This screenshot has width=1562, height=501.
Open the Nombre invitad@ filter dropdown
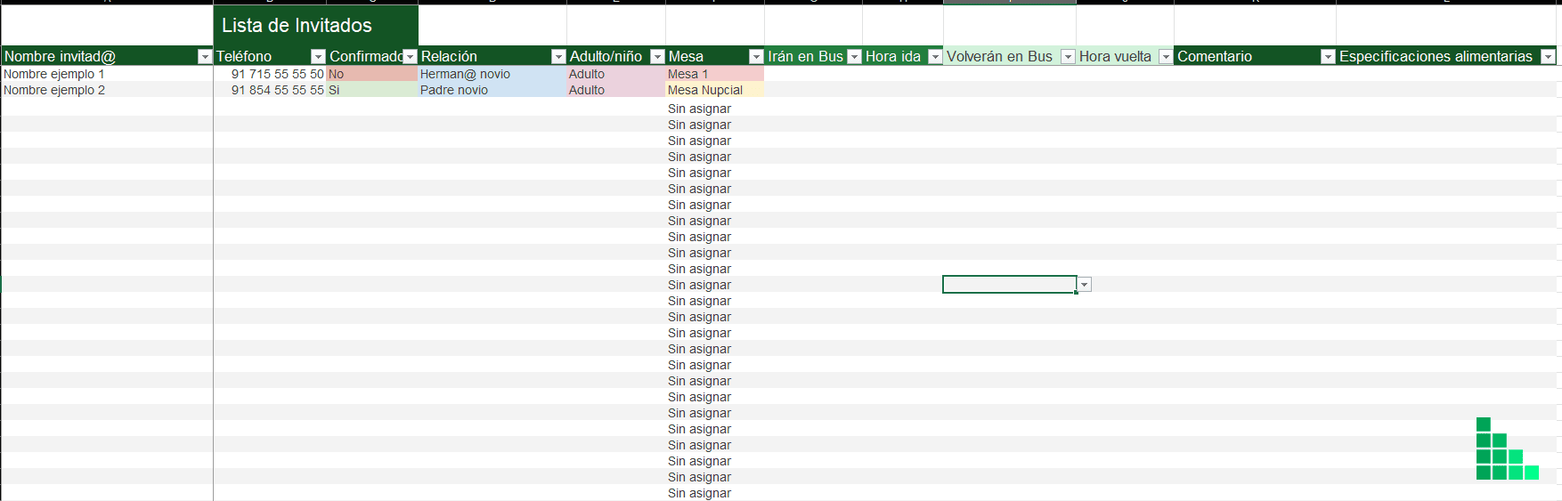205,57
